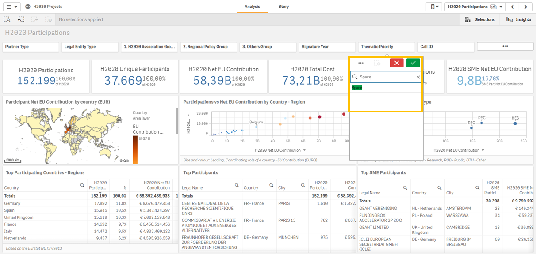
Task: Open the global navigation hamburger menu
Action: coord(13,7)
